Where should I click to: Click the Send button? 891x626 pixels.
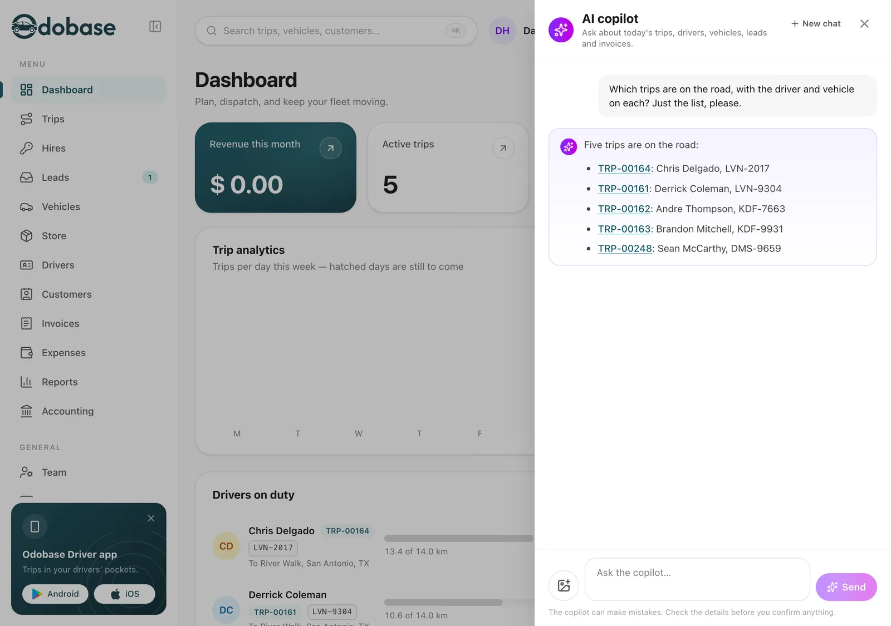(x=846, y=587)
